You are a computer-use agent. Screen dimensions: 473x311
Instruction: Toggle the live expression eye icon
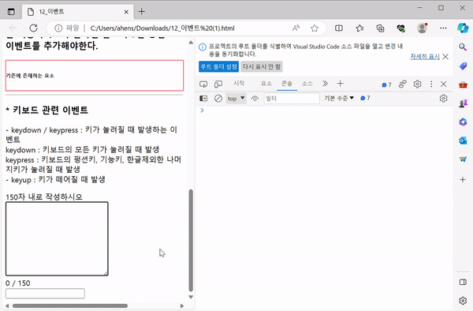click(x=255, y=99)
